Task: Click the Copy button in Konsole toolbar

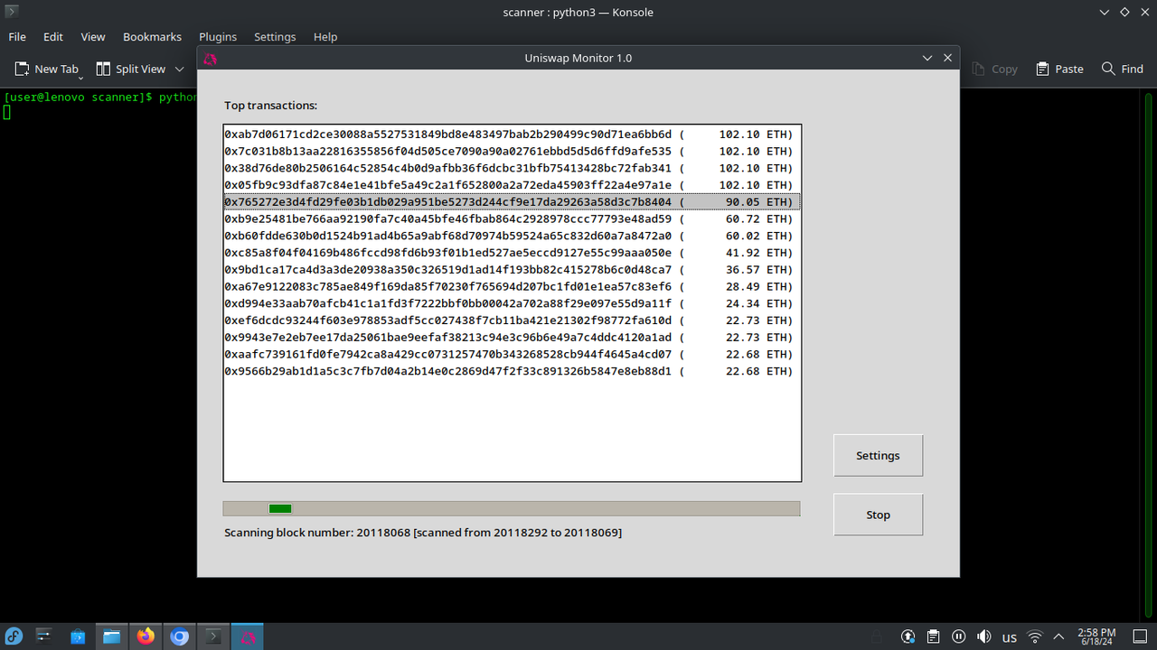Action: (x=994, y=69)
